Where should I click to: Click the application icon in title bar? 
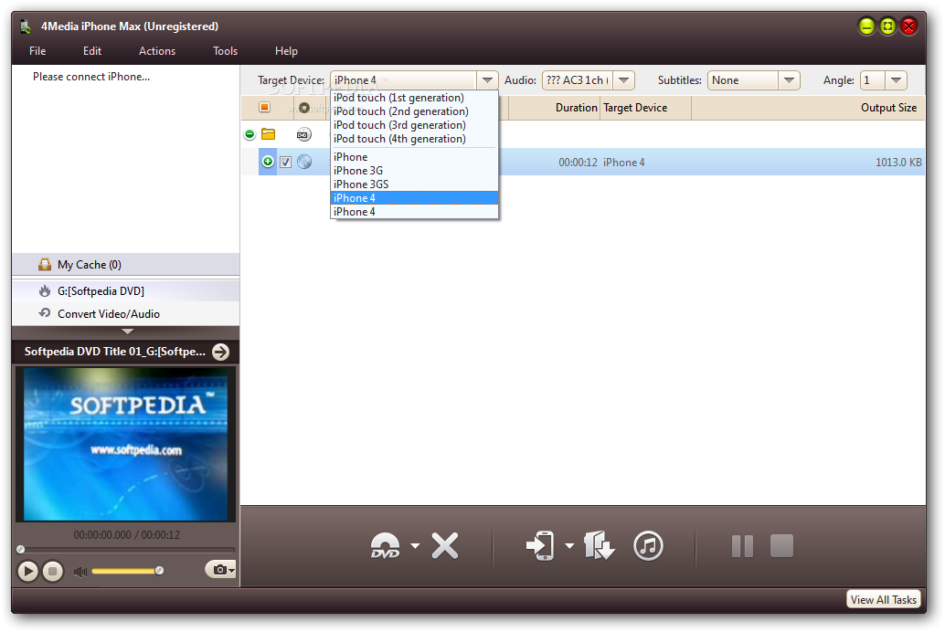click(x=26, y=26)
